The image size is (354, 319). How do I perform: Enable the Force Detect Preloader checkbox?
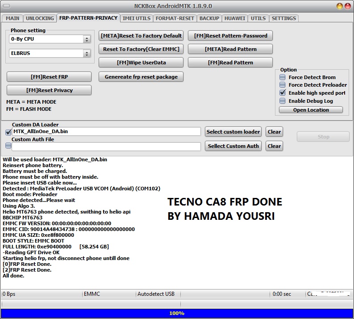click(283, 85)
